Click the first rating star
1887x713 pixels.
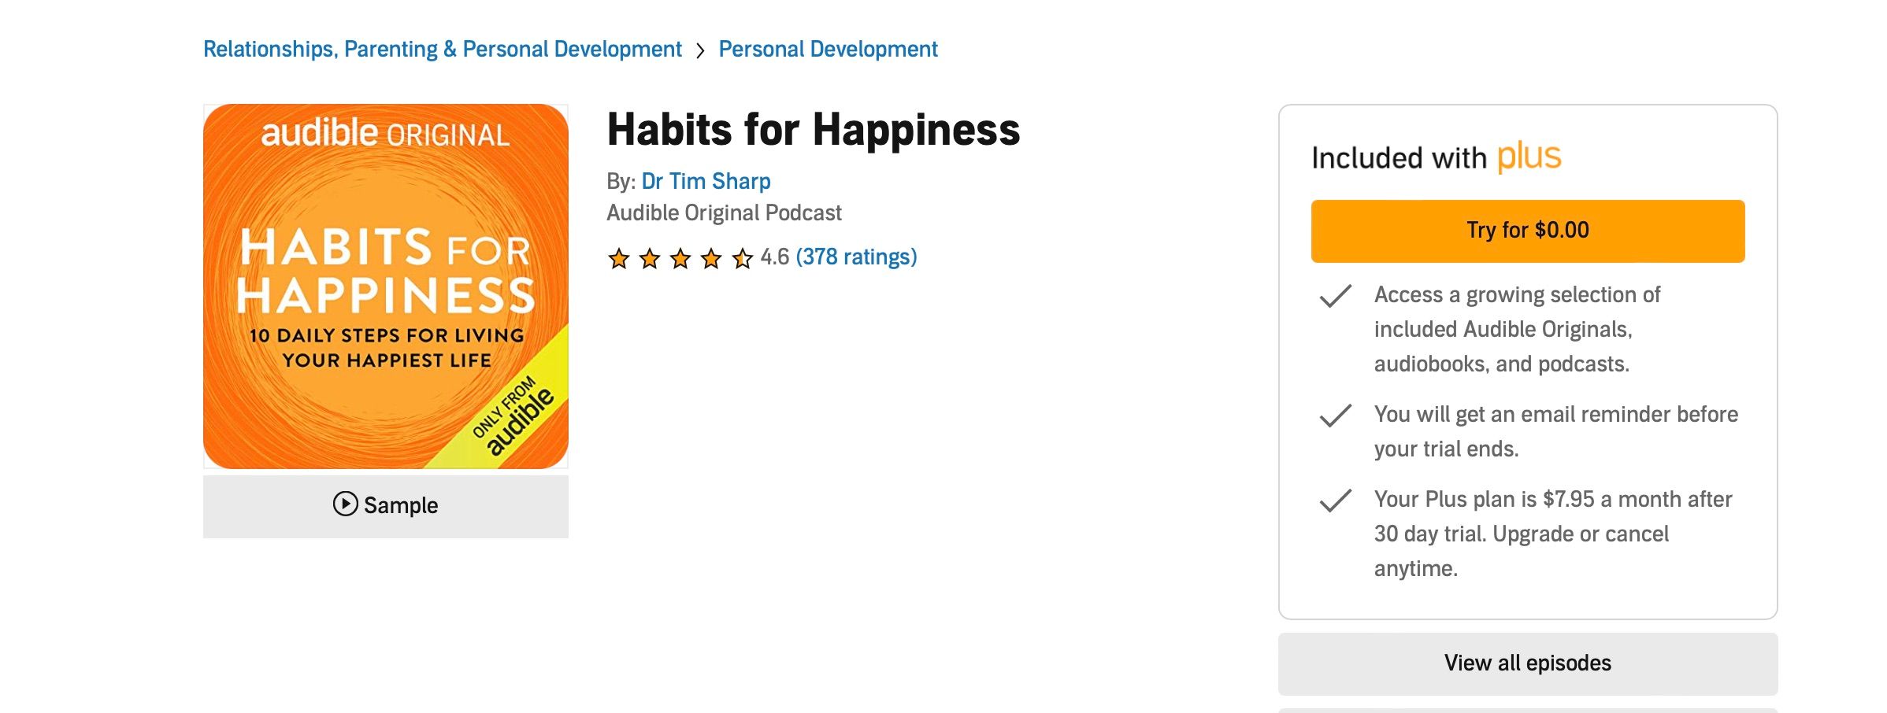tap(619, 258)
